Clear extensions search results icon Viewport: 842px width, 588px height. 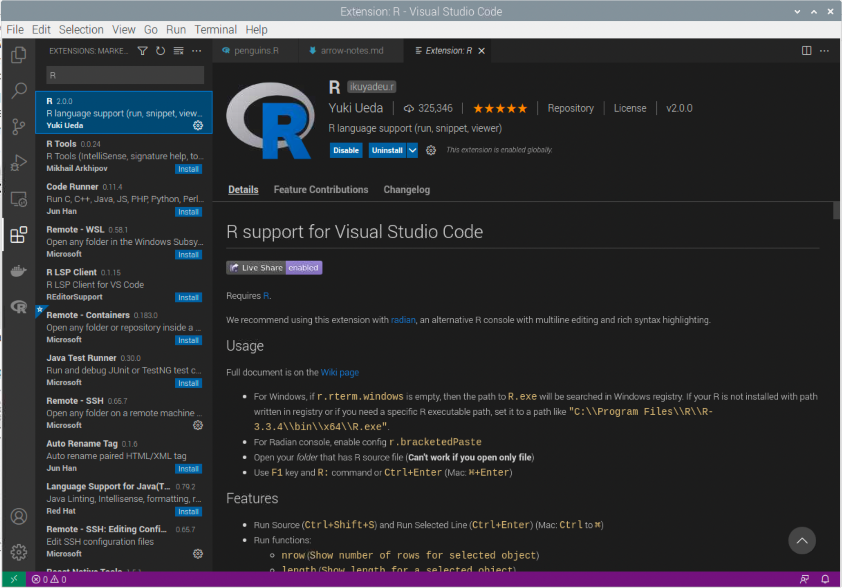click(179, 51)
